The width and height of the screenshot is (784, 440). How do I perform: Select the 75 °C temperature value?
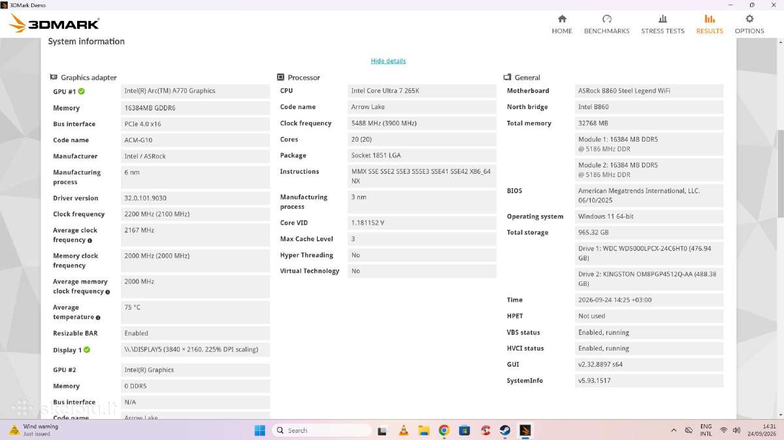[x=195, y=312]
